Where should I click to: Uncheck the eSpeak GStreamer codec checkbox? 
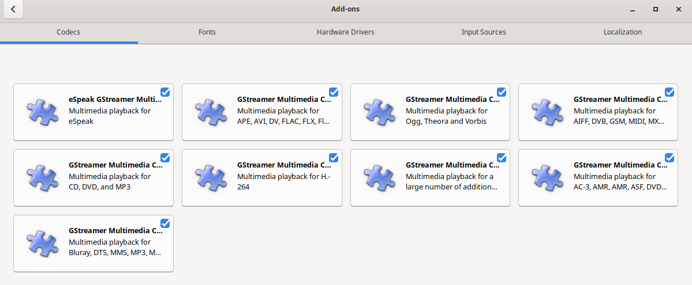click(x=165, y=92)
